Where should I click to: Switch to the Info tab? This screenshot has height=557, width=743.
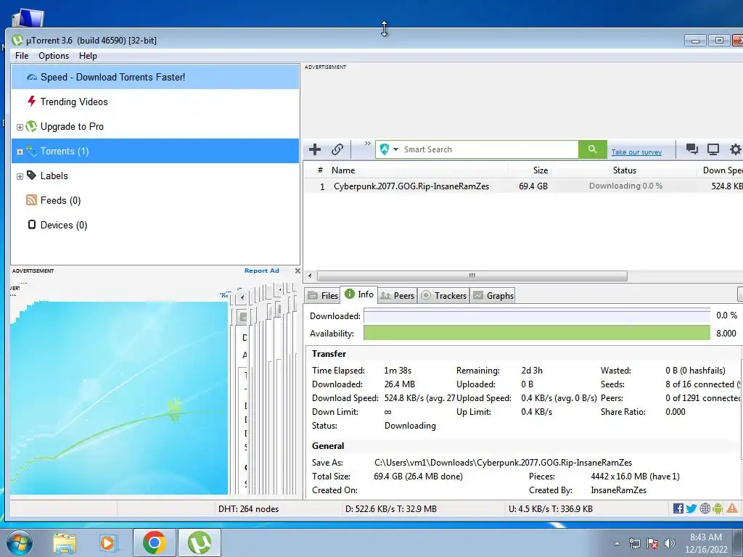[358, 294]
